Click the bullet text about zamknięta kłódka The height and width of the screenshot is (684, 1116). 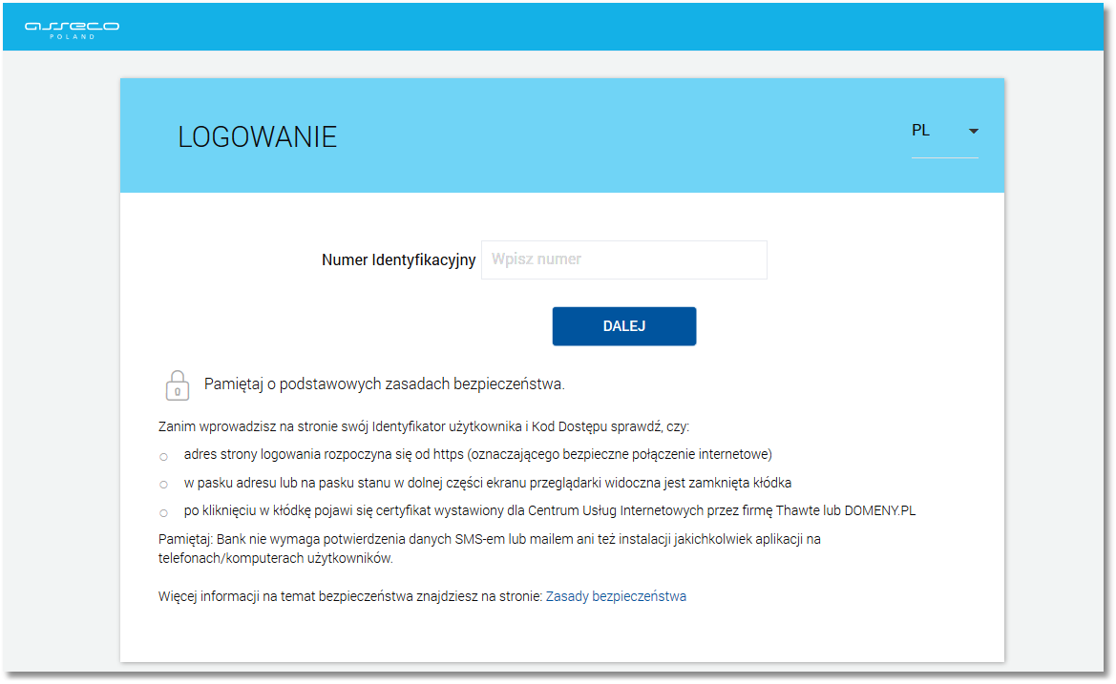click(x=488, y=483)
